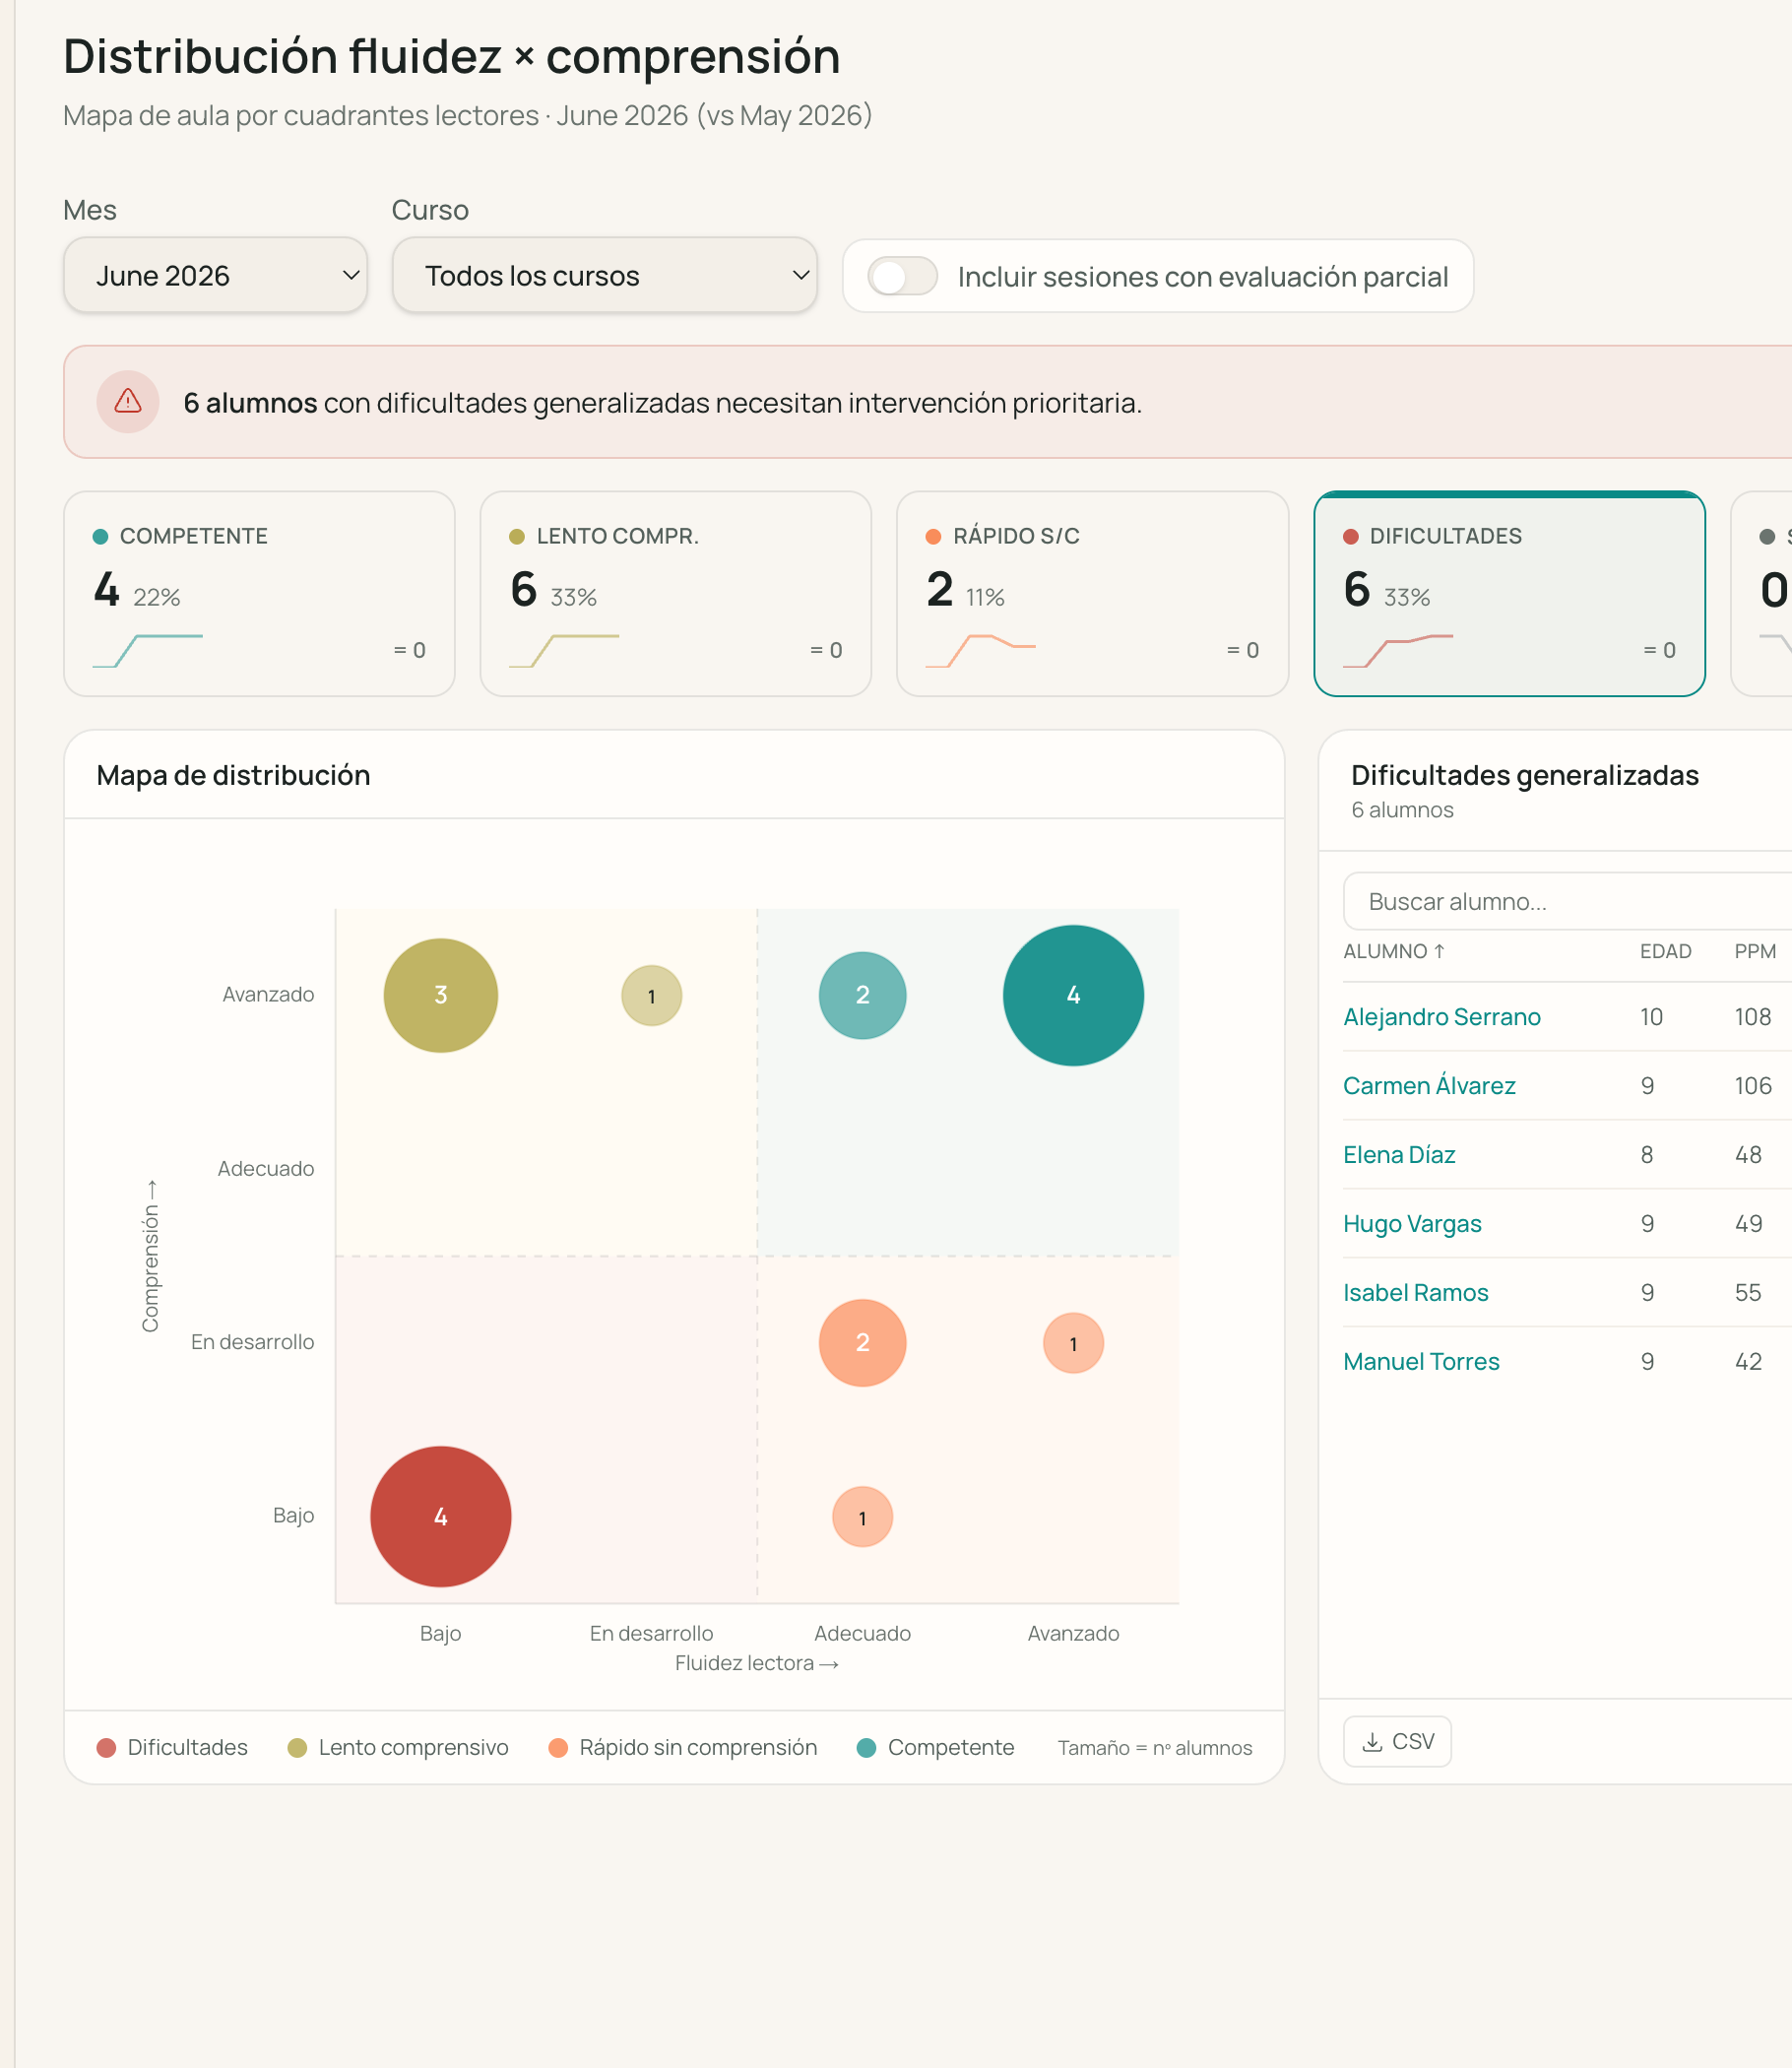1792x2068 pixels.
Task: Open the Mes dropdown showing June 2026
Action: (215, 275)
